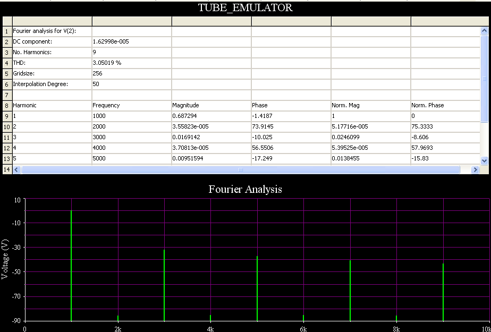The height and width of the screenshot is (332, 491).
Task: Select magnitude 3.70813e-005 cell
Action: (211, 148)
